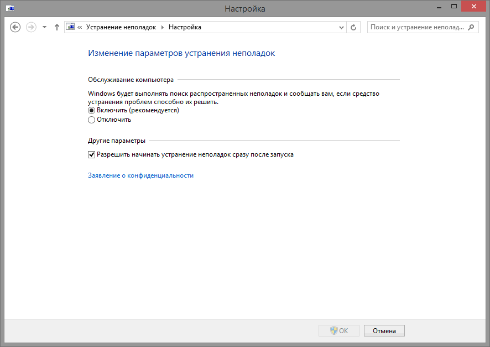Click the OK button with the shield
Viewport: 490px width, 347px height.
tap(338, 331)
